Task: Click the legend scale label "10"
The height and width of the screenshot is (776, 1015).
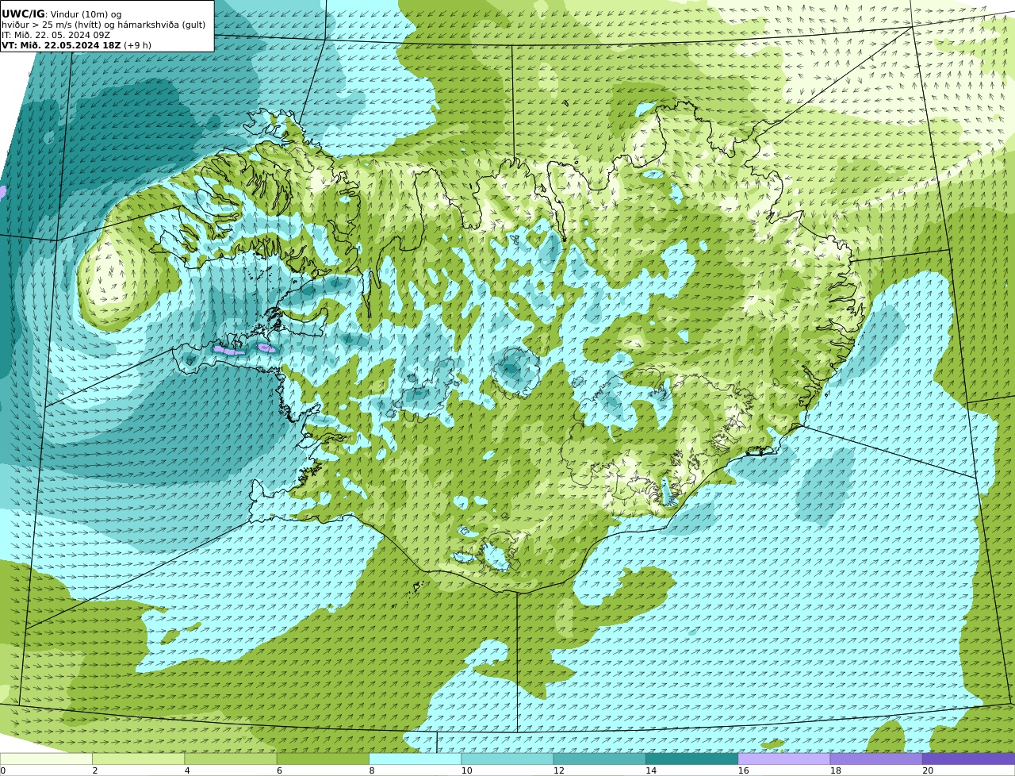Action: click(466, 770)
